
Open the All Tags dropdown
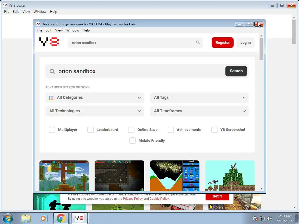(x=199, y=97)
